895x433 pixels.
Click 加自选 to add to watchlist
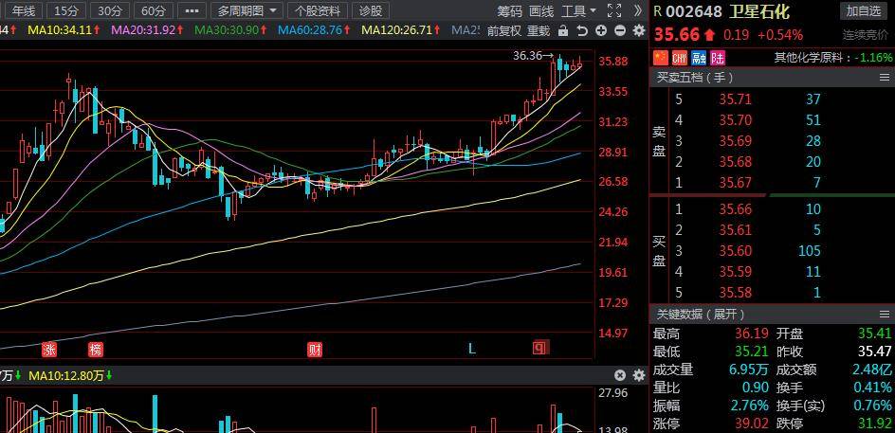863,11
